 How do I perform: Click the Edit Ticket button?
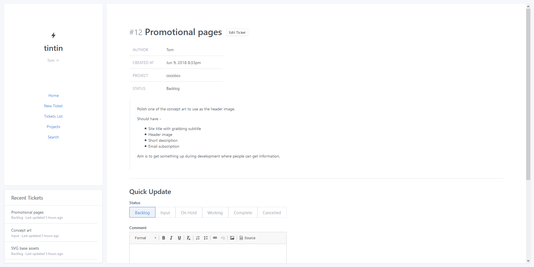[x=237, y=33]
